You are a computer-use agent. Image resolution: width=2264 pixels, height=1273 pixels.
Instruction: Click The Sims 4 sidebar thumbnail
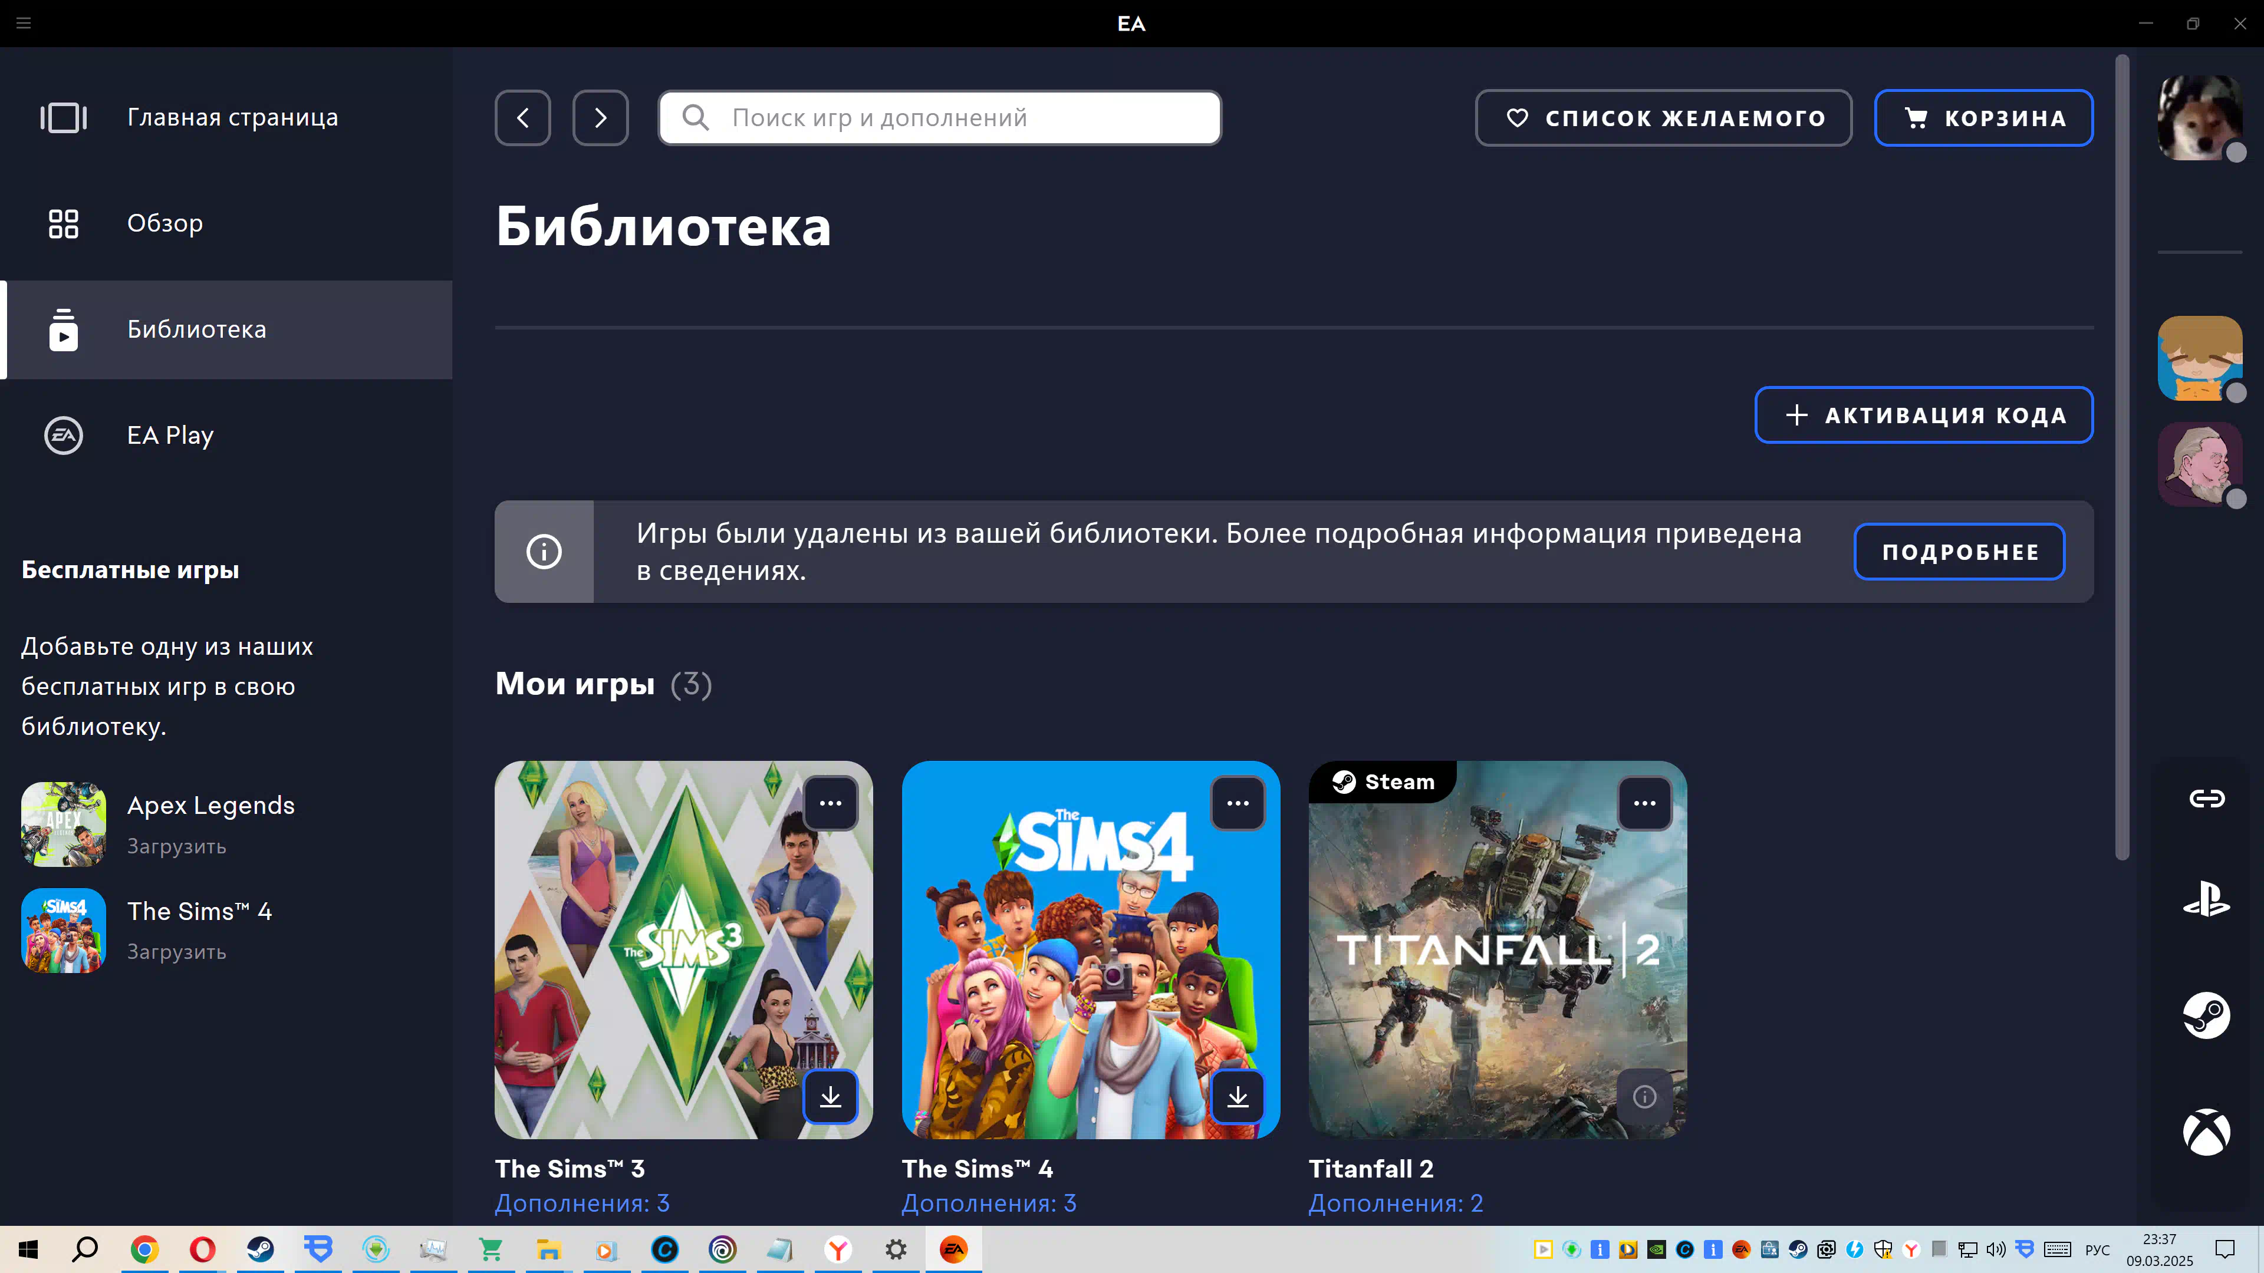(x=63, y=931)
